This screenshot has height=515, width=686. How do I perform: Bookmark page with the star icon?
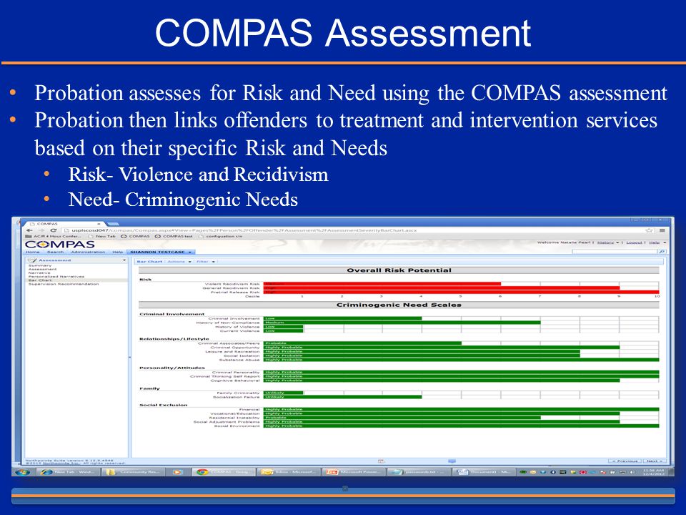point(650,230)
